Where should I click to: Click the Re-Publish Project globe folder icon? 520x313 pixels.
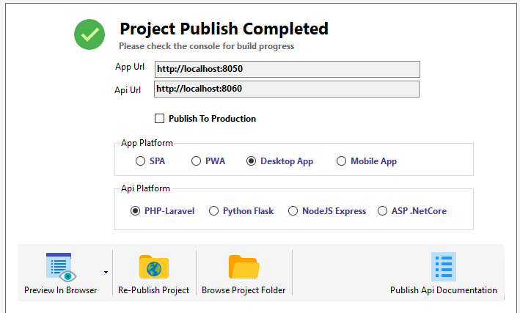click(154, 267)
